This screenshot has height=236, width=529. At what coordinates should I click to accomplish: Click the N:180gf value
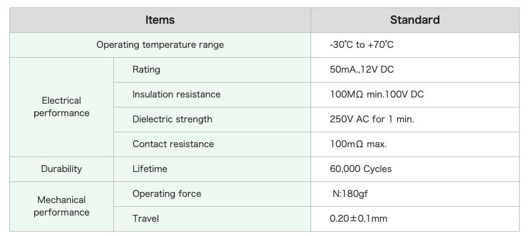[x=350, y=194]
